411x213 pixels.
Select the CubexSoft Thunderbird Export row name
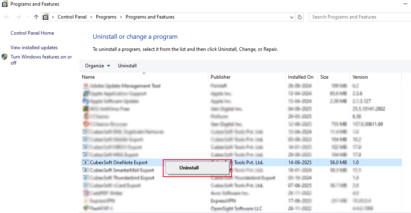pyautogui.click(x=122, y=178)
